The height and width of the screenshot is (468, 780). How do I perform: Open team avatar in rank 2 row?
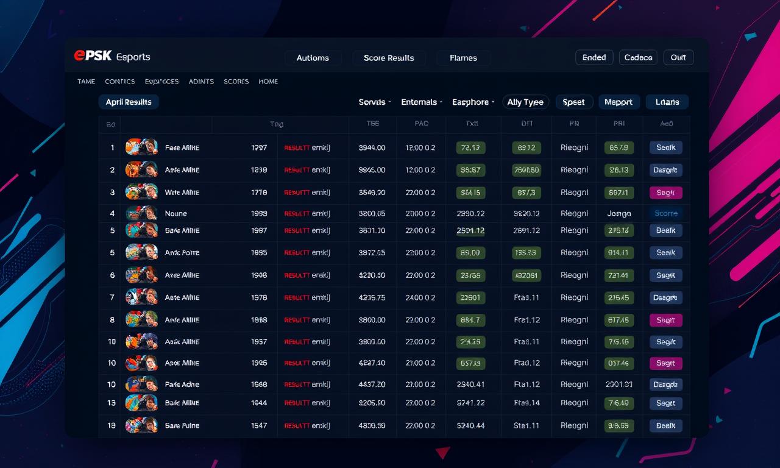tap(141, 170)
